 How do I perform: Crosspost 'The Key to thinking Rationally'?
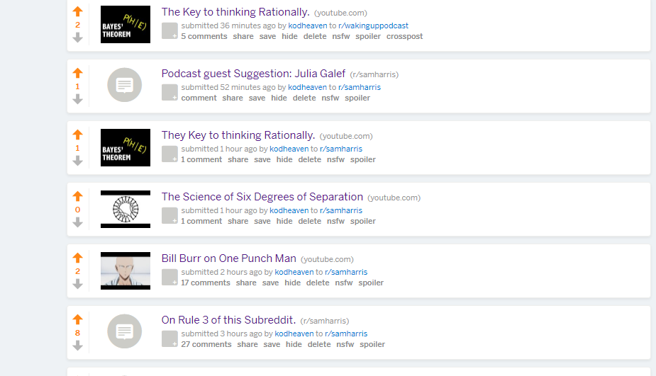[x=404, y=36]
